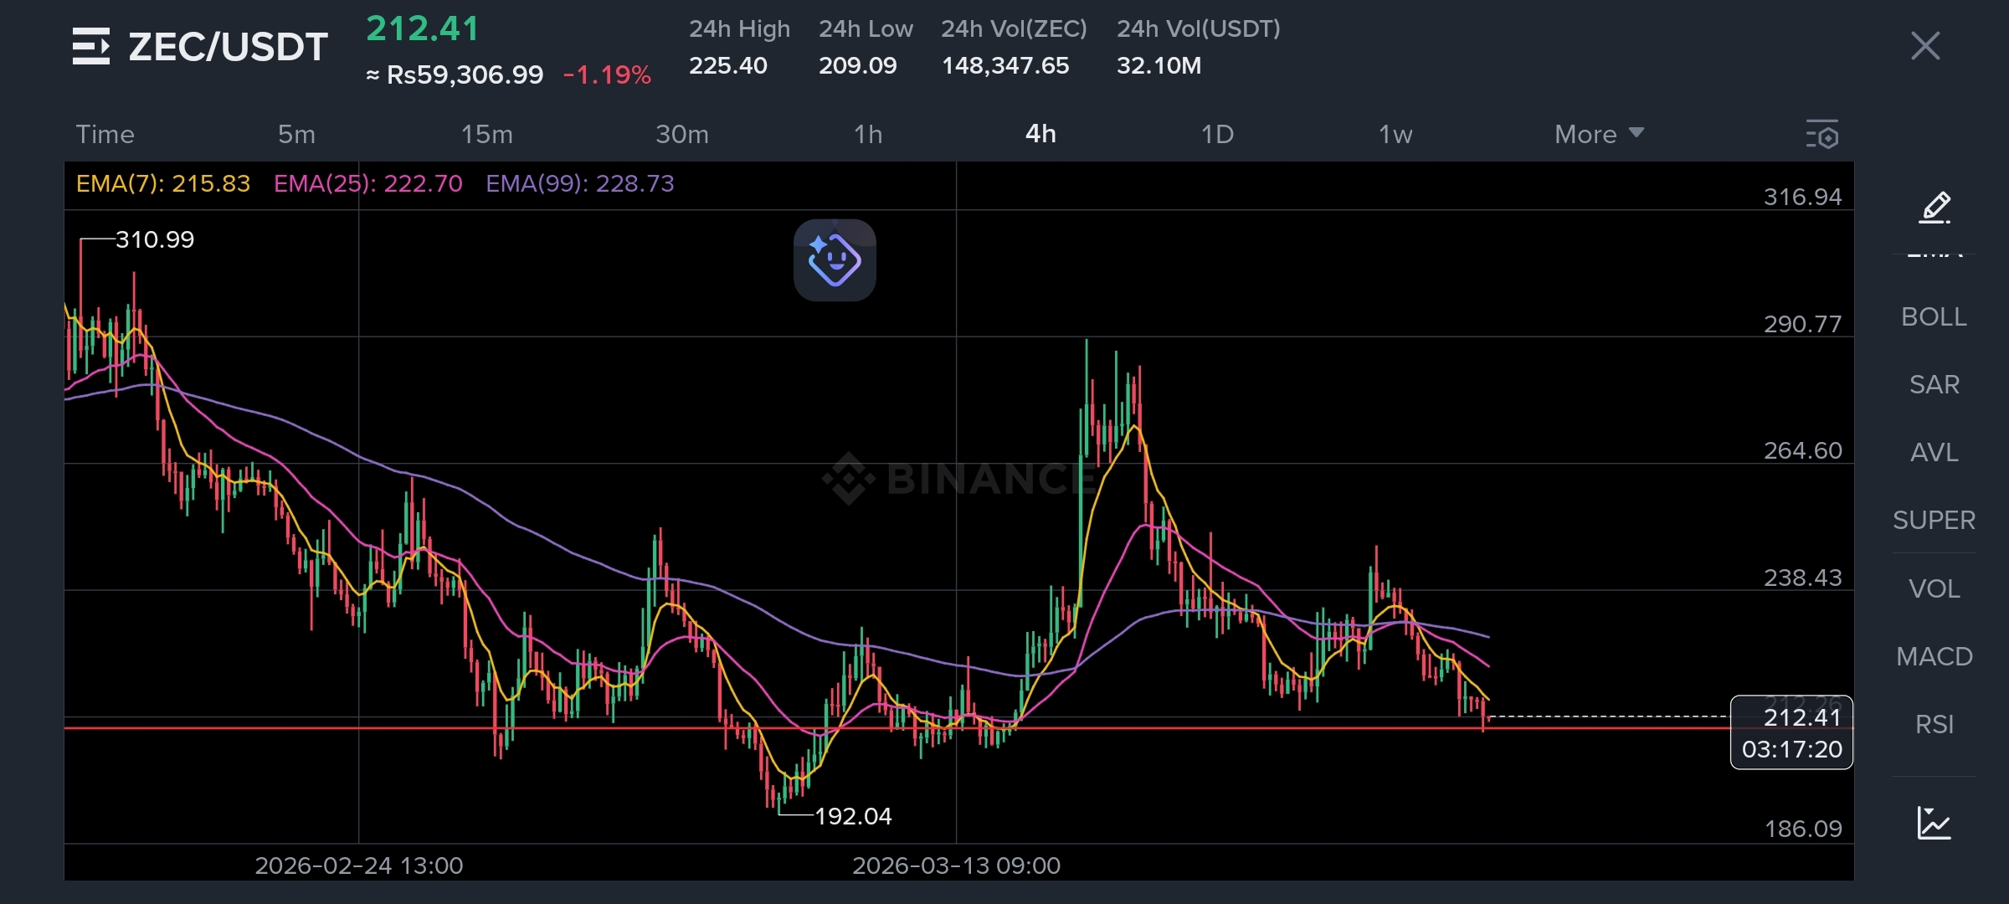Click the -1.19% change value
The height and width of the screenshot is (904, 2009).
[x=607, y=75]
